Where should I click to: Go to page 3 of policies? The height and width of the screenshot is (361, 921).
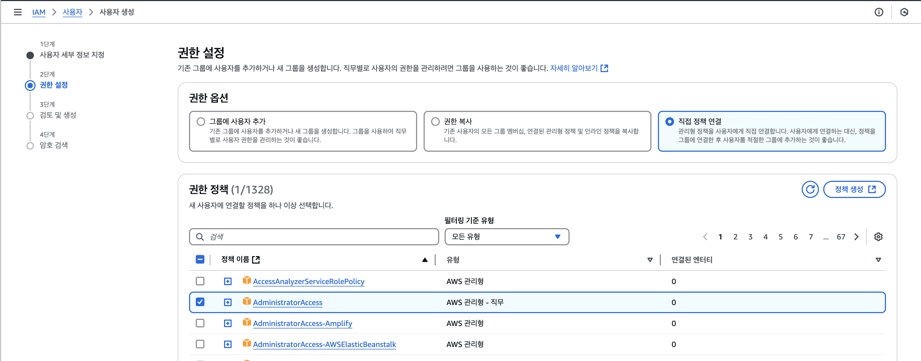pyautogui.click(x=751, y=237)
